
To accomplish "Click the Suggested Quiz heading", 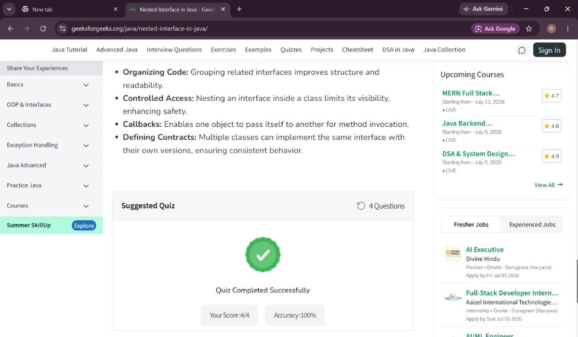I will tap(148, 206).
